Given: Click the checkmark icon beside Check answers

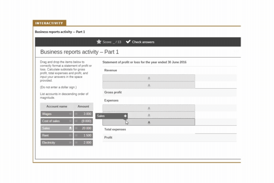Looking at the screenshot, I should [128, 42].
